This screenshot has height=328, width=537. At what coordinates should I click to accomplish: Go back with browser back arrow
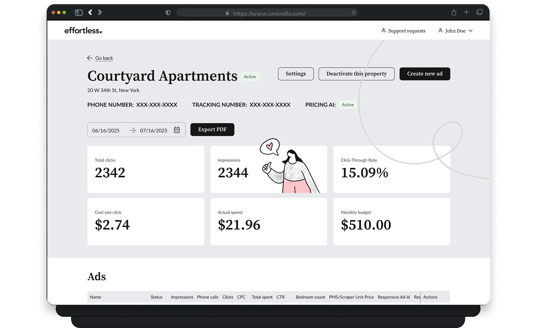coord(90,12)
